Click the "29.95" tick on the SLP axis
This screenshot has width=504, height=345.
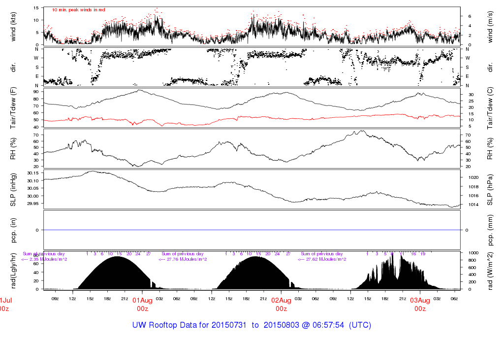tap(33, 204)
